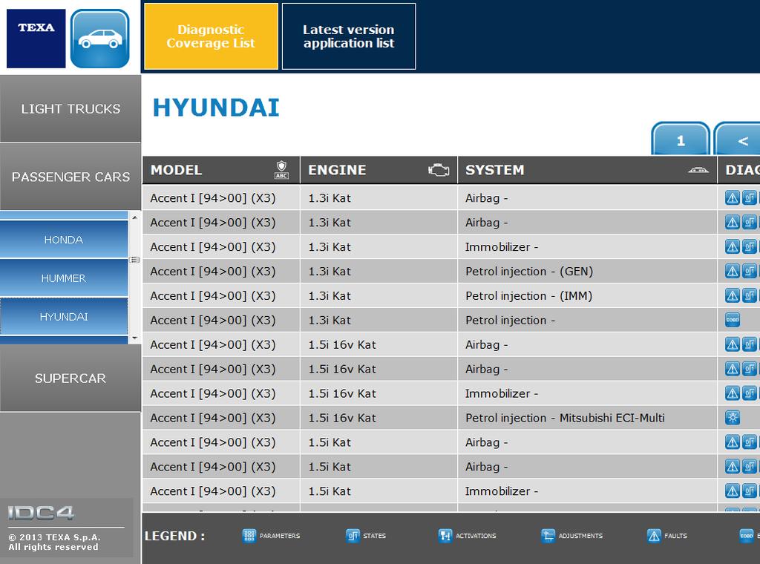Click the HYUNDAI page heading
The image size is (760, 564).
[216, 108]
